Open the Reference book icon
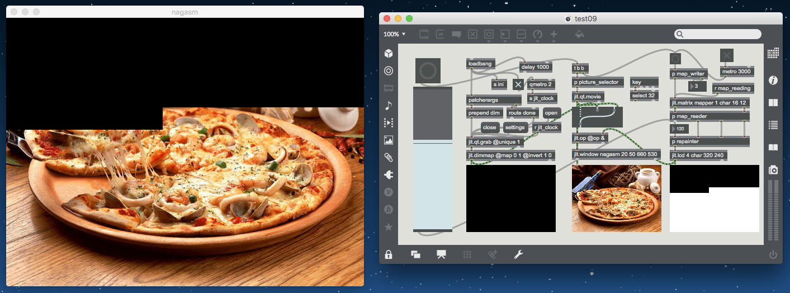This screenshot has height=293, width=790. click(773, 103)
